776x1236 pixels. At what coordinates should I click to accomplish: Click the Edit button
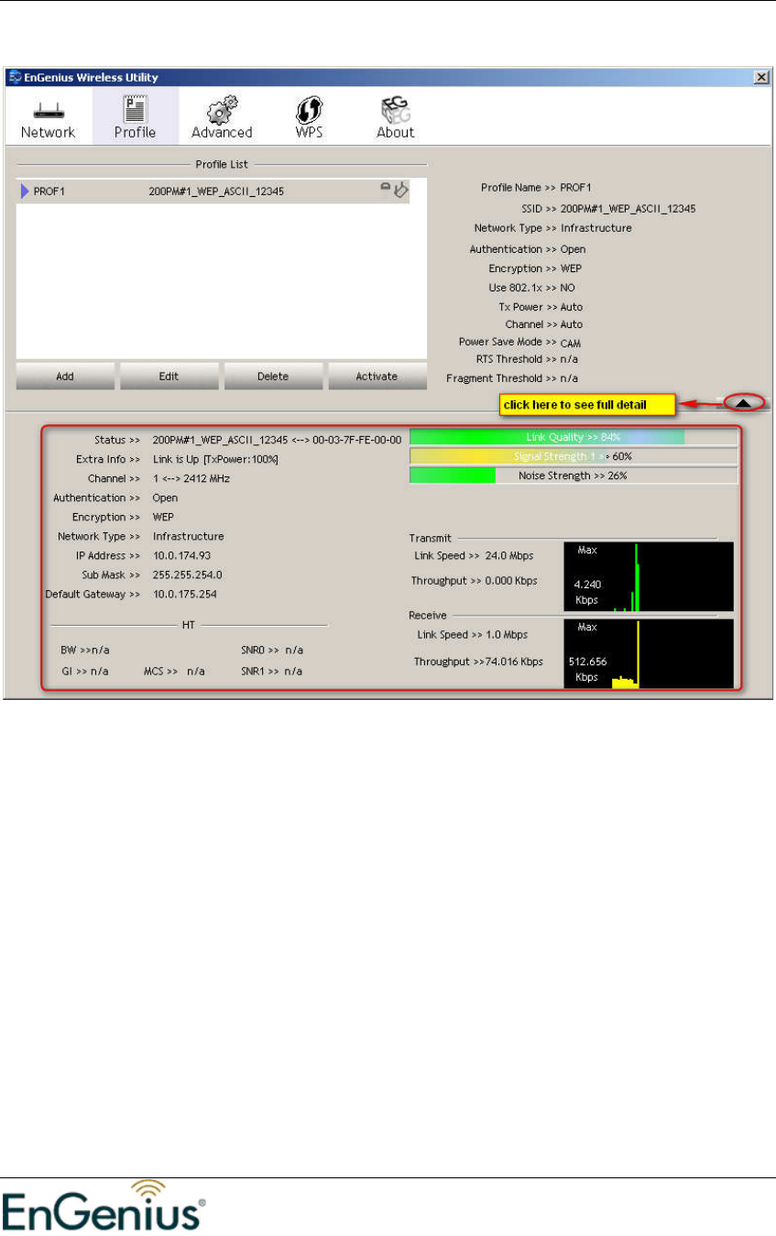point(169,377)
